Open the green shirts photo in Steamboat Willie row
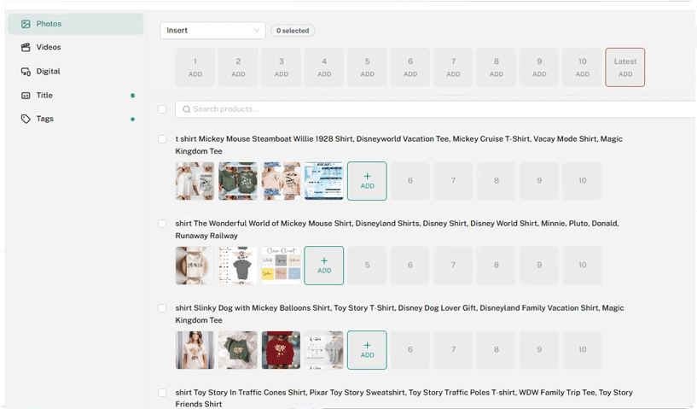 238,181
